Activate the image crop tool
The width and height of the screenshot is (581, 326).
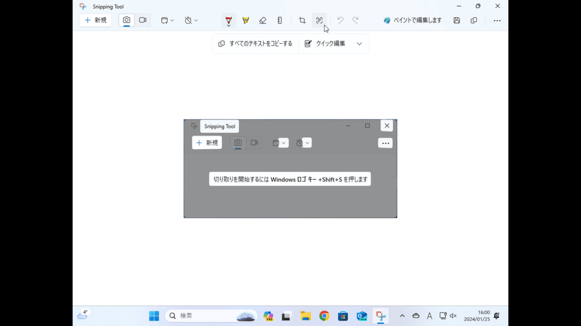coord(302,20)
